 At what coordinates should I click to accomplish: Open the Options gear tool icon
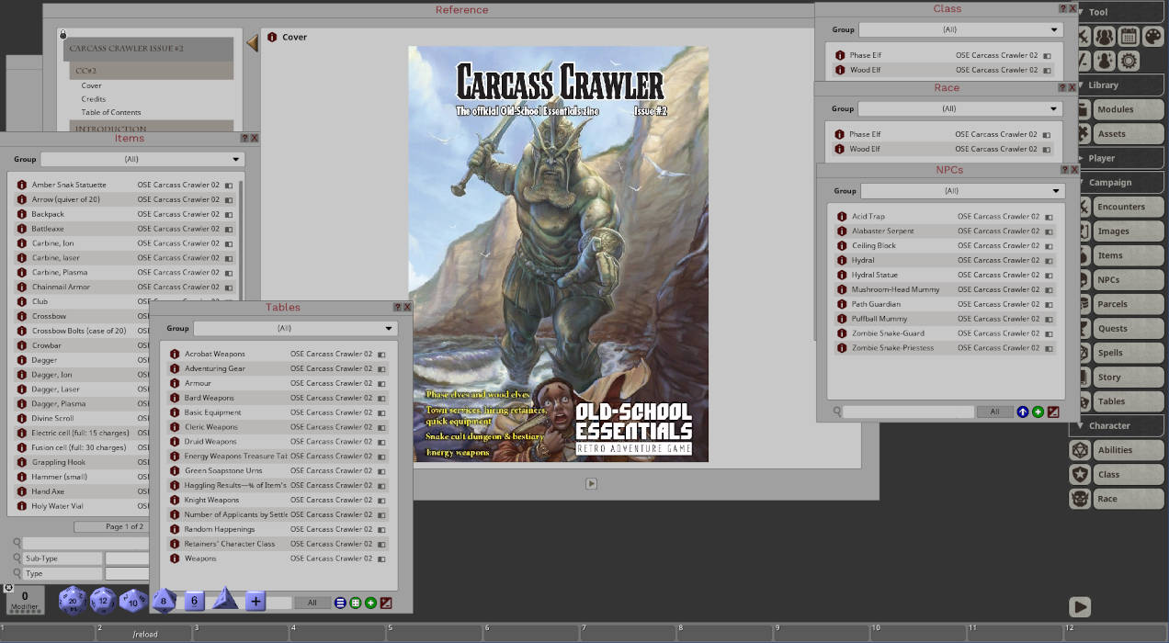click(1129, 61)
